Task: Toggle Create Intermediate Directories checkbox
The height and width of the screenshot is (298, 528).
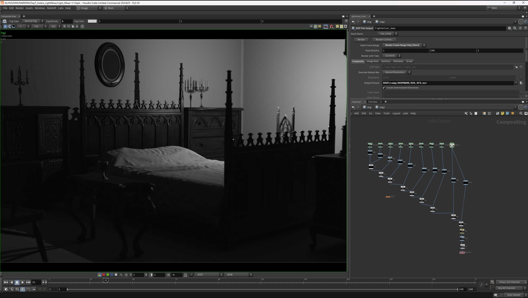Action: click(x=384, y=88)
